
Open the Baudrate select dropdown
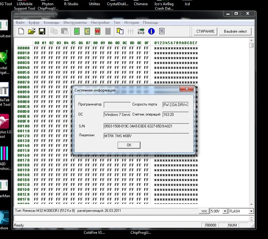pyautogui.click(x=235, y=31)
